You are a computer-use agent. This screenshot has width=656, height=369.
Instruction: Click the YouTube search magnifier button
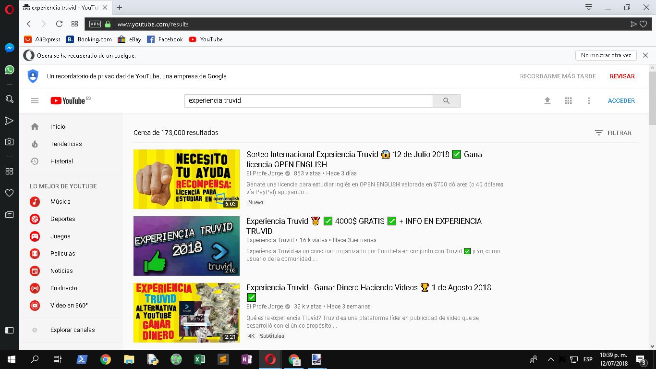click(x=447, y=101)
